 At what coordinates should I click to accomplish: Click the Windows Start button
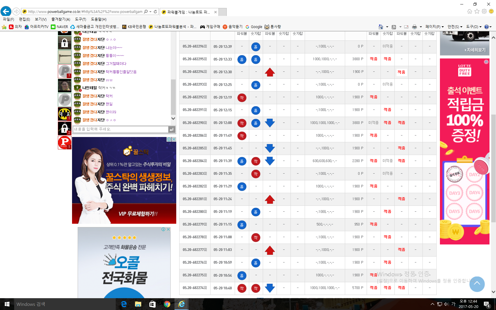(7, 304)
